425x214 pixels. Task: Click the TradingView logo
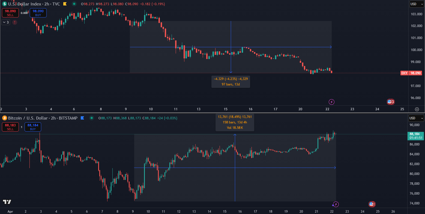coord(7,202)
